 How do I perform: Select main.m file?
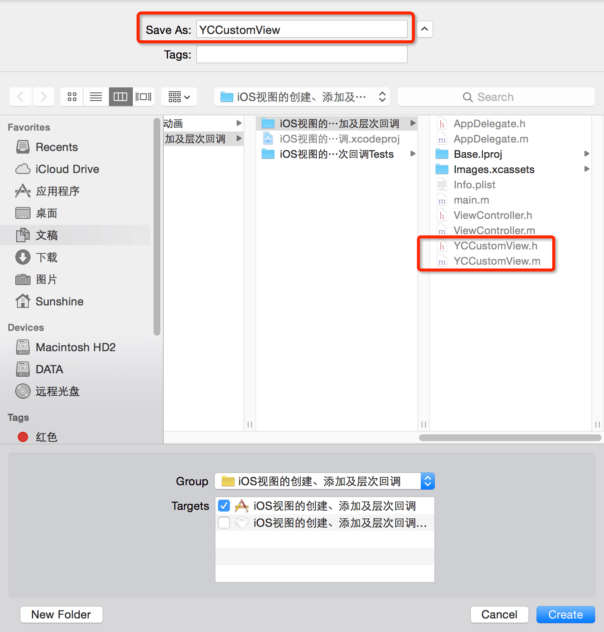[511, 200]
